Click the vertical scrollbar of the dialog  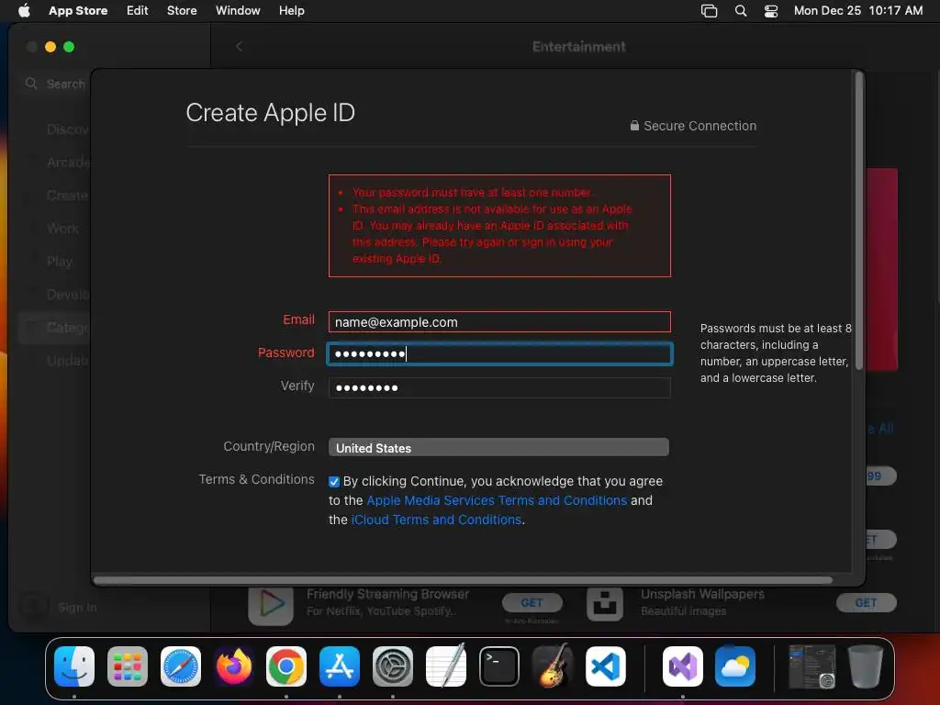coord(859,220)
